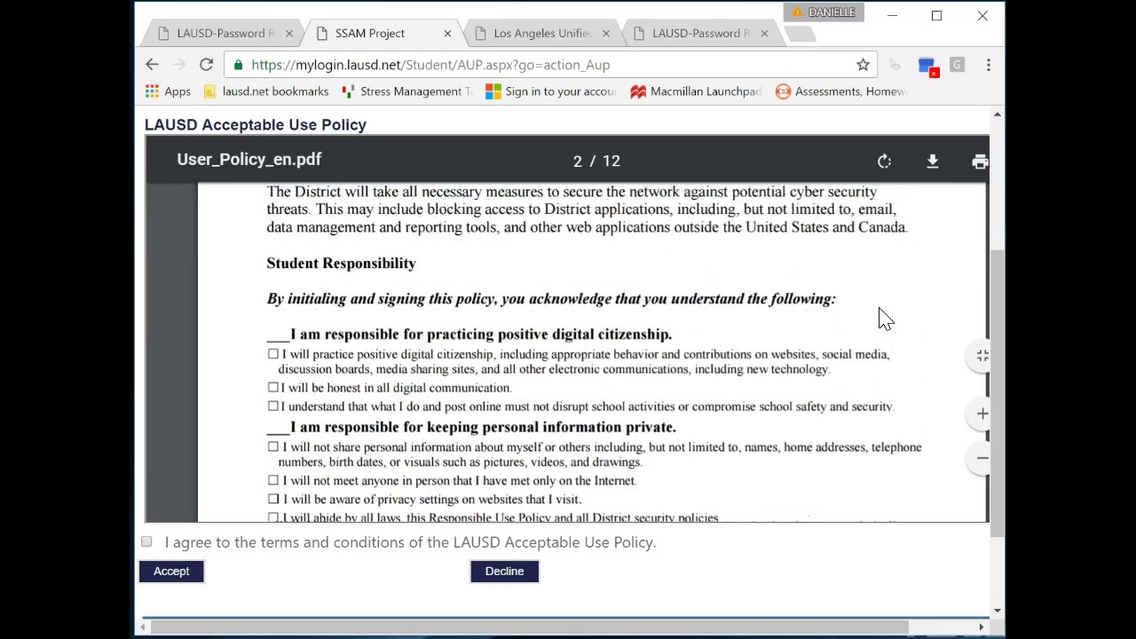Click the page scrollbar up arrow

point(998,114)
